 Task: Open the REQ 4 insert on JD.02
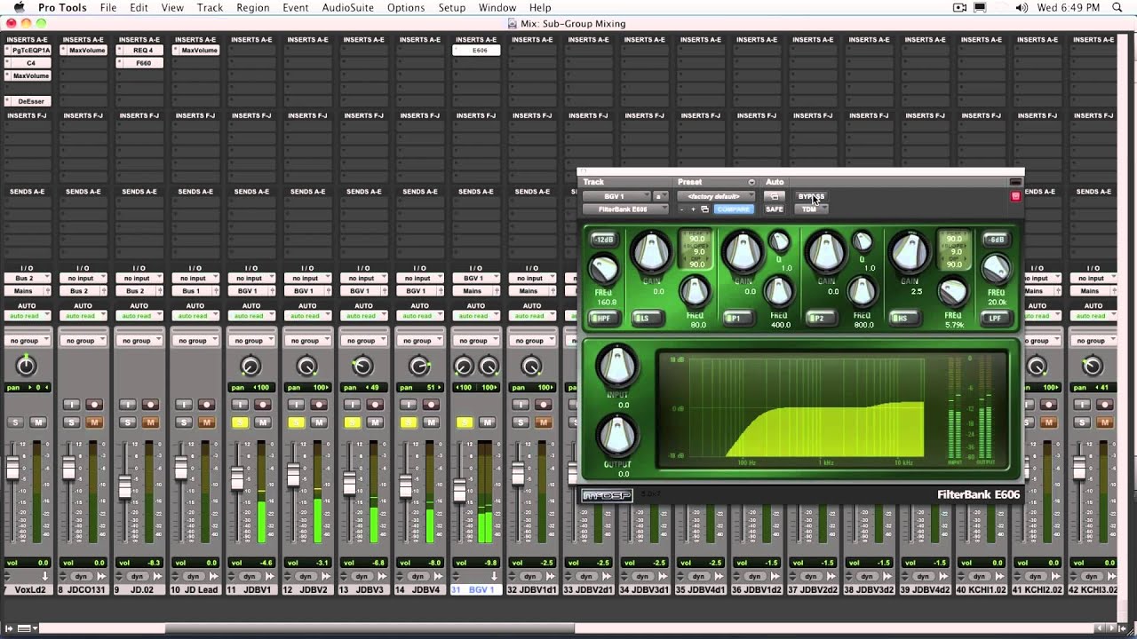(142, 51)
